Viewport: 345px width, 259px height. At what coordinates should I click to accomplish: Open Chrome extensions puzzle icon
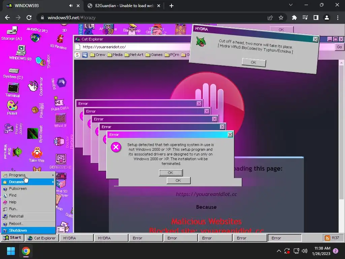tap(294, 18)
